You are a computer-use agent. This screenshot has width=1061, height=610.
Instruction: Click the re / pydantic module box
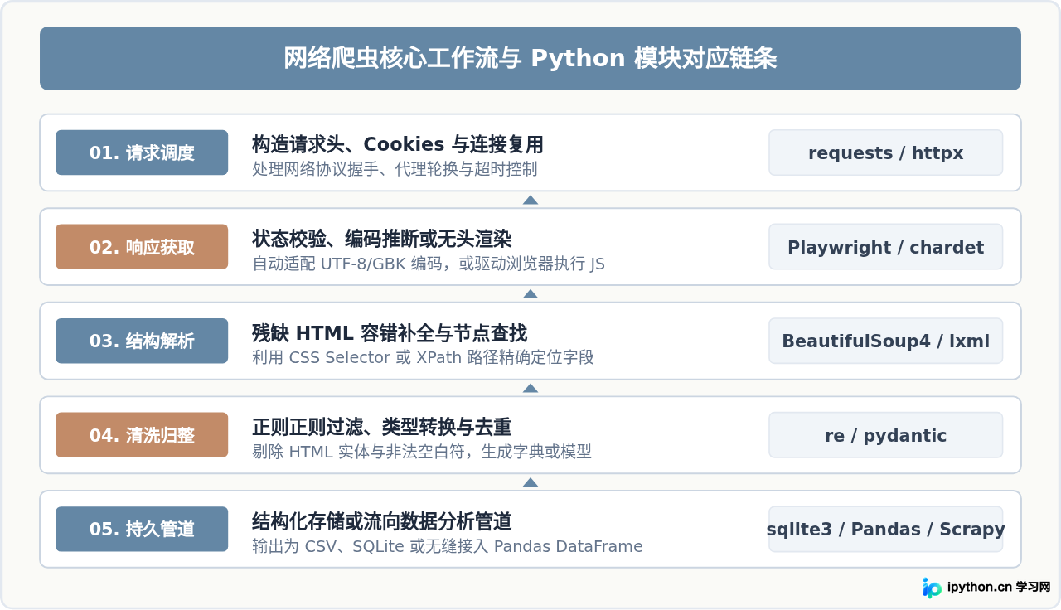[886, 435]
